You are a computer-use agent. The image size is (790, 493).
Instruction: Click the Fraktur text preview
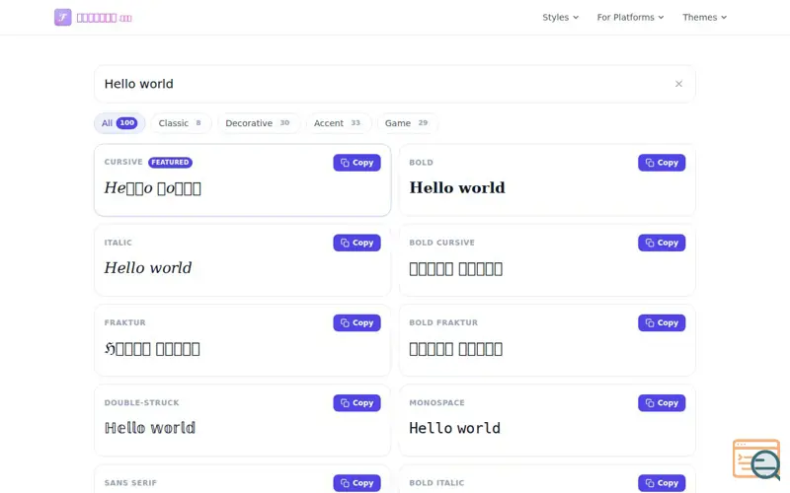point(152,349)
